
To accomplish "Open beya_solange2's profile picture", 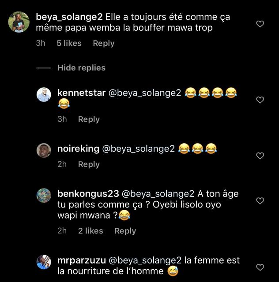I will click(19, 22).
